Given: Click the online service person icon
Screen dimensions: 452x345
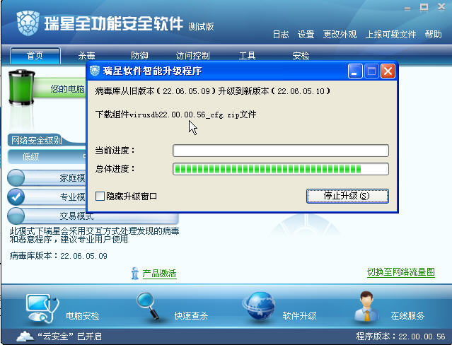Looking at the screenshot, I should [366, 306].
